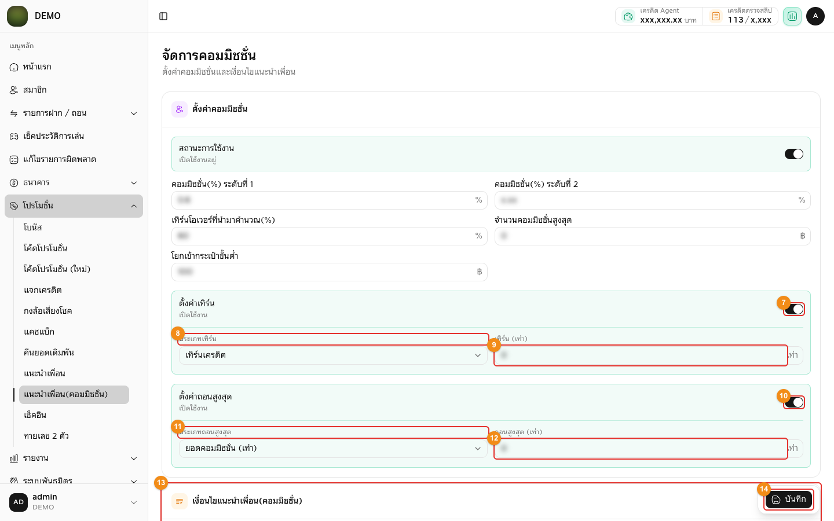
Task: Click the tag icon beside โปรโมชั่น
Action: click(14, 206)
